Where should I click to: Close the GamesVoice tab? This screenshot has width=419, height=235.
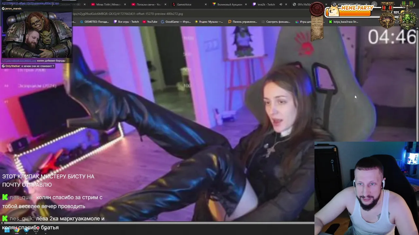pos(206,5)
